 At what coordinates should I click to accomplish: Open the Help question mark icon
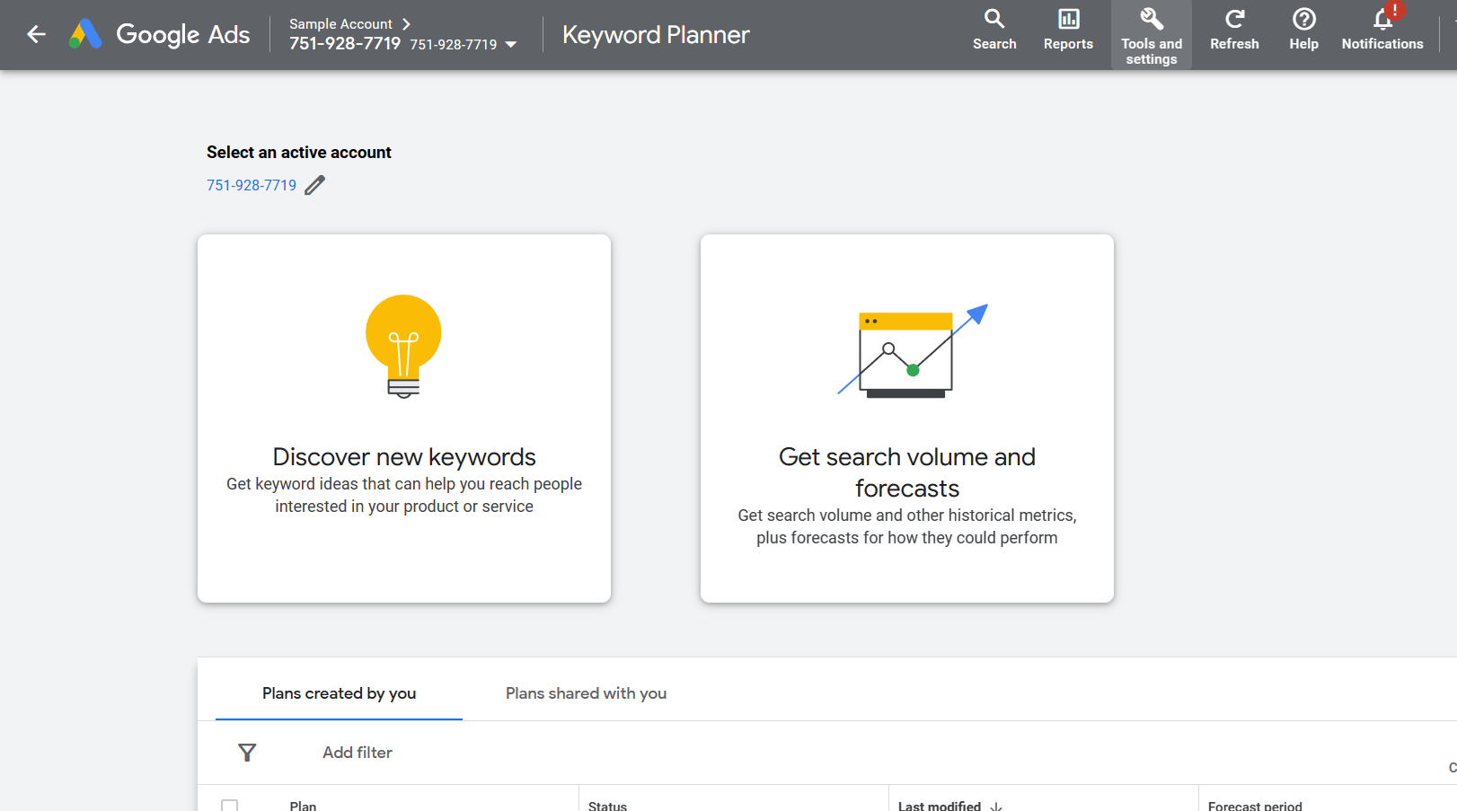(1303, 19)
